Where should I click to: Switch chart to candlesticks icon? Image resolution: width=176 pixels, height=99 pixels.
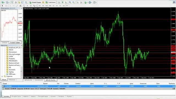[x=63, y=2]
